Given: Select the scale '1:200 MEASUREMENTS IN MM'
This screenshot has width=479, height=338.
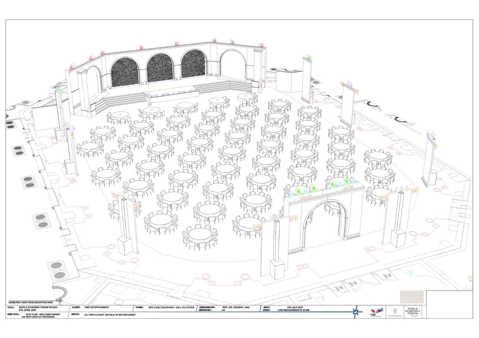Looking at the screenshot, I should coord(293,310).
